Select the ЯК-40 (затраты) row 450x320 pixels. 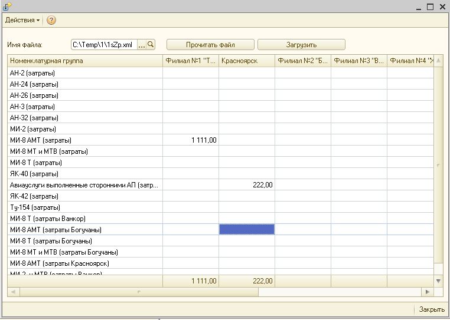pyautogui.click(x=220, y=174)
